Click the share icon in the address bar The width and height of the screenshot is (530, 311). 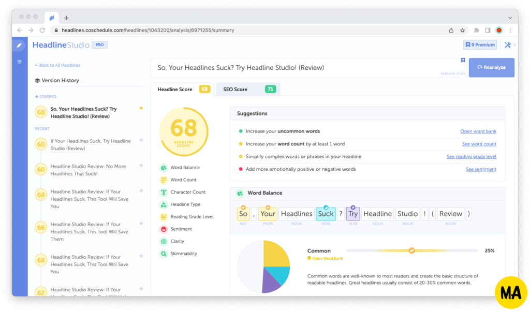pyautogui.click(x=451, y=30)
